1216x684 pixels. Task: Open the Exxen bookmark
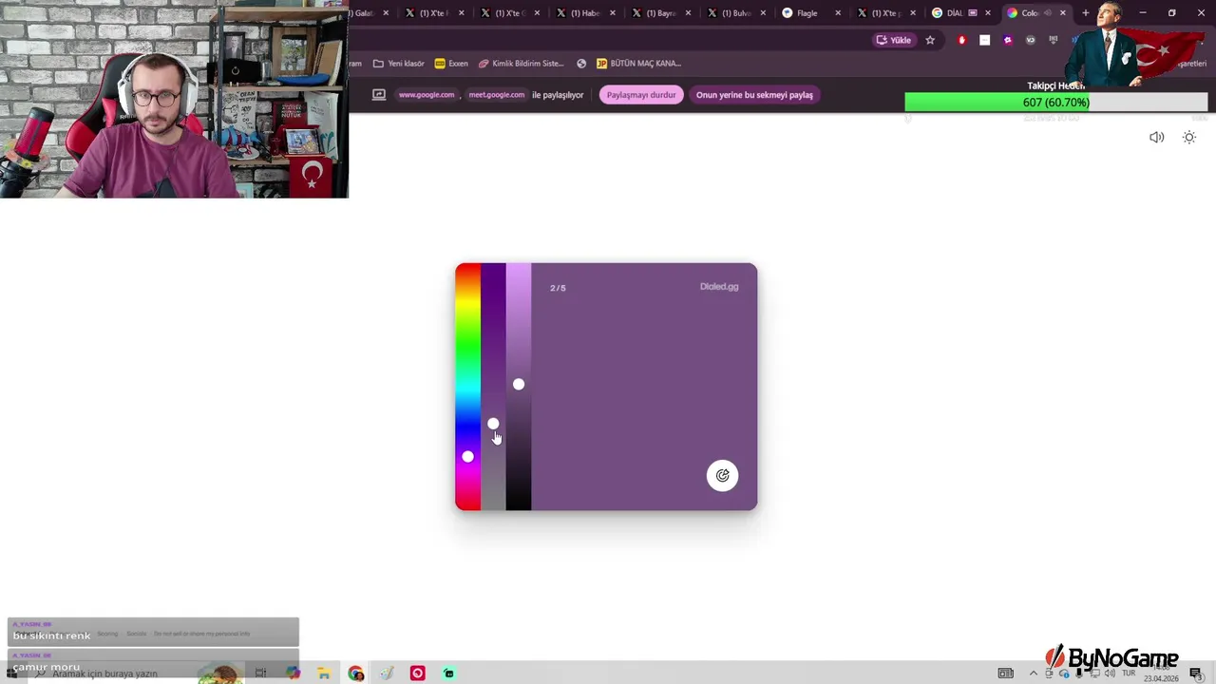tap(451, 64)
